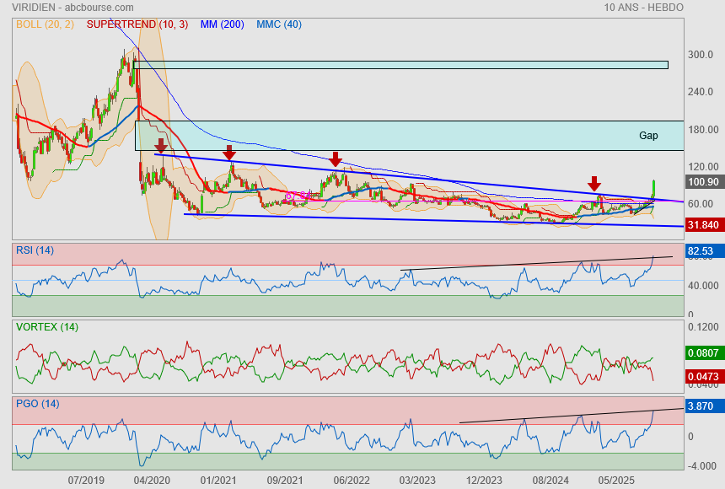
Task: Click the rightmost red down arrow marker
Action: (x=594, y=184)
